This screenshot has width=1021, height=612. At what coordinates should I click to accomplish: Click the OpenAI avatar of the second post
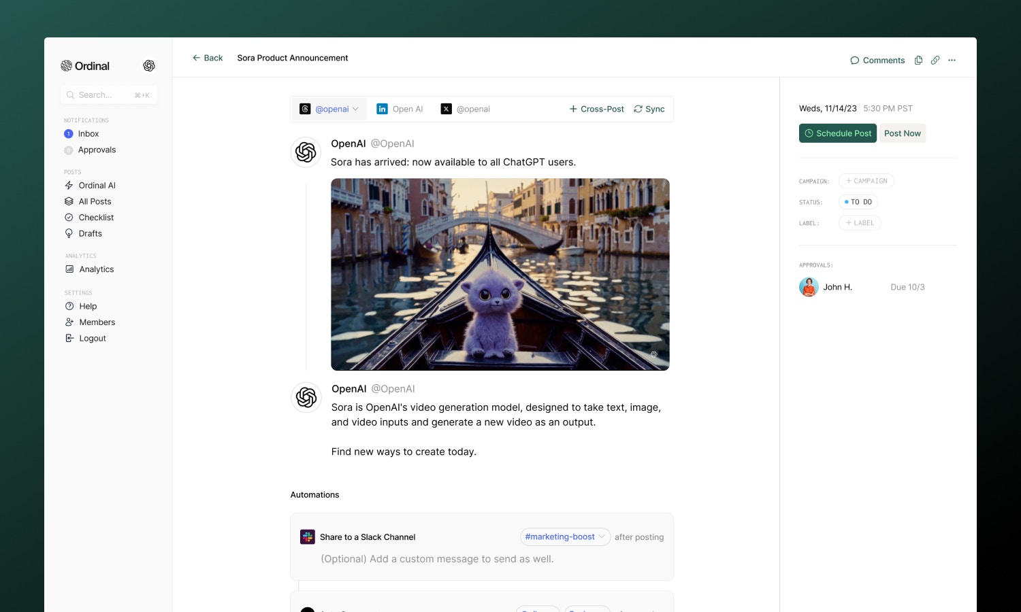pyautogui.click(x=306, y=397)
